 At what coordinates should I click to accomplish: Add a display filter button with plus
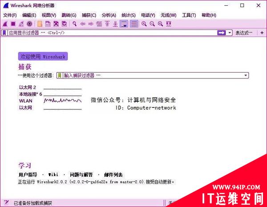pyautogui.click(x=262, y=33)
